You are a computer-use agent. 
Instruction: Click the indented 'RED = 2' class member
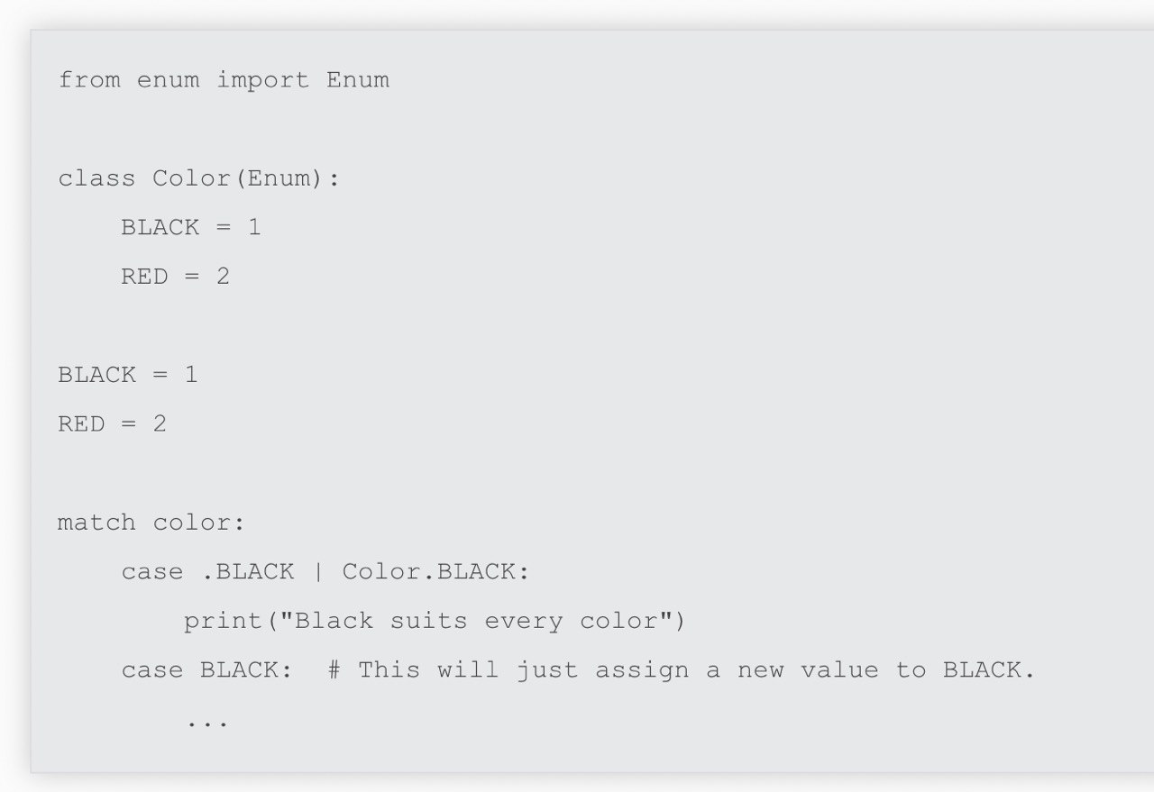click(x=176, y=277)
